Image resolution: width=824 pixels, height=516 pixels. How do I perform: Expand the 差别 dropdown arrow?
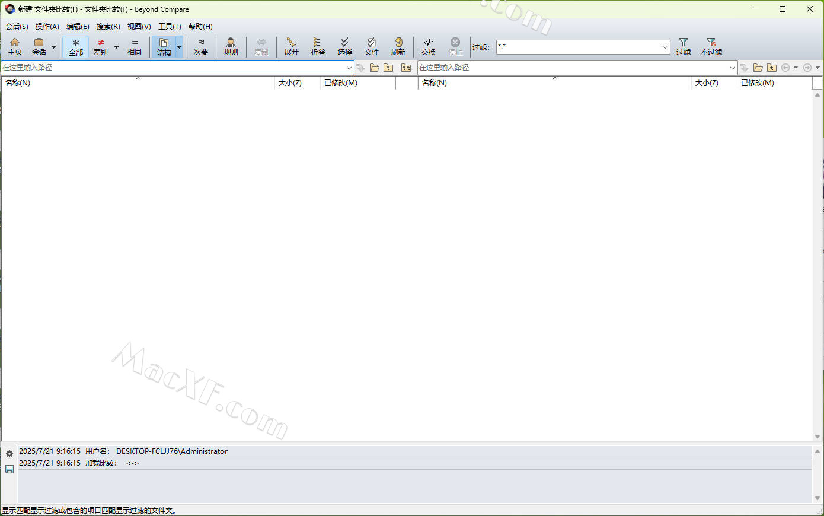(116, 47)
